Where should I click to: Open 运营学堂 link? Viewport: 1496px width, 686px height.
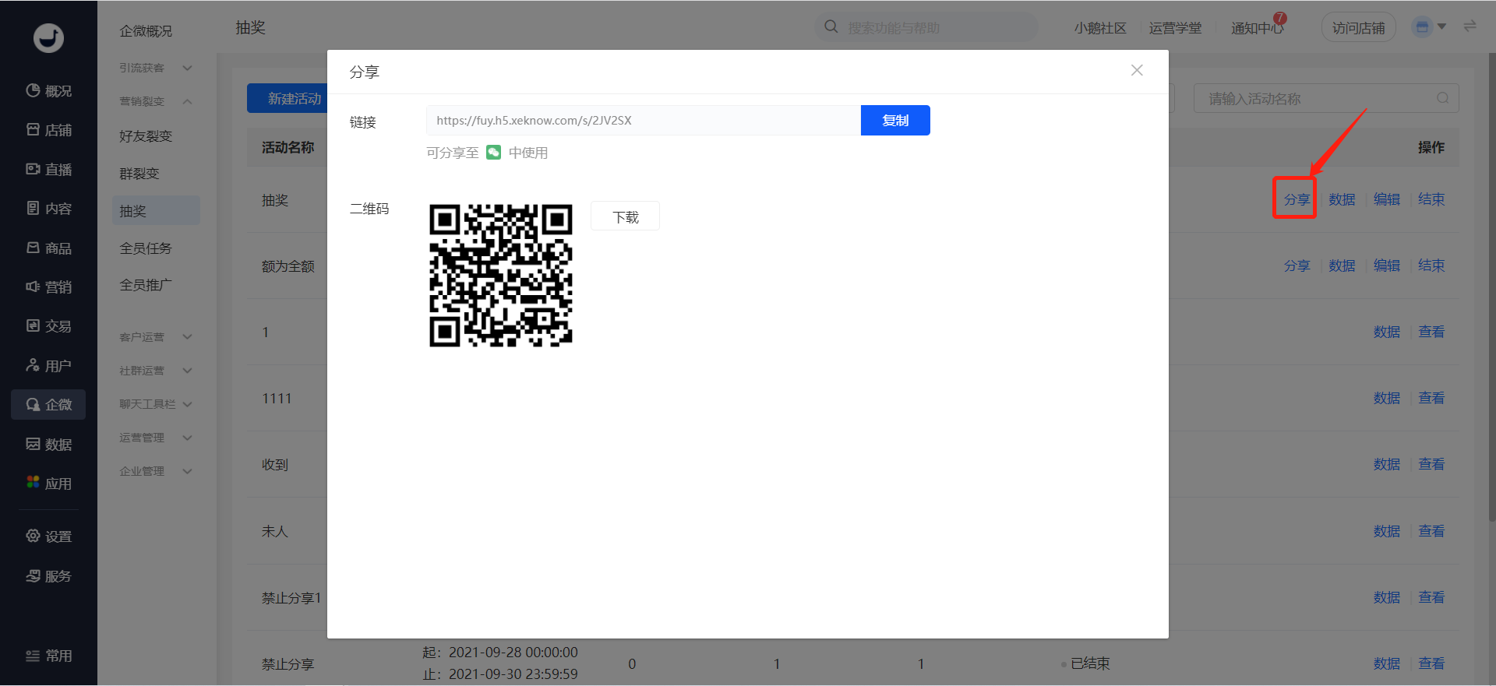(x=1175, y=28)
